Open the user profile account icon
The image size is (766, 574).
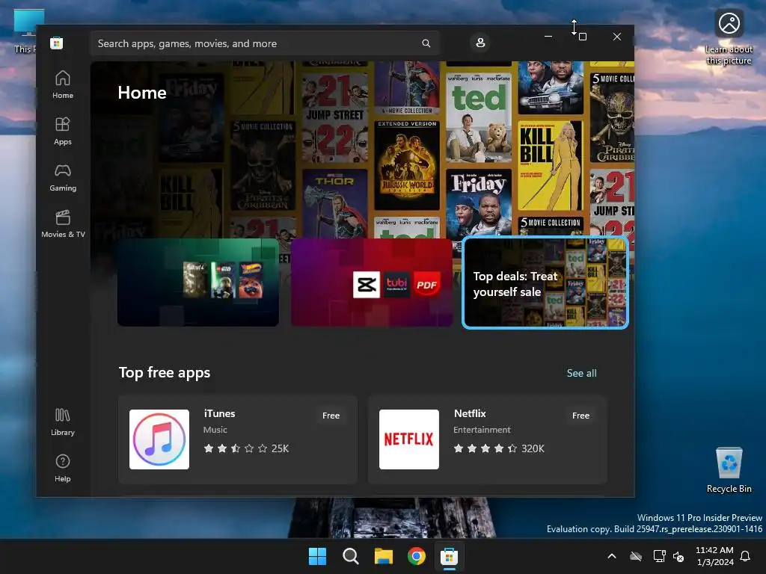[x=480, y=43]
